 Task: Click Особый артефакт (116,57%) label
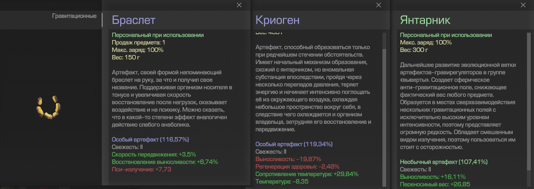coord(150,139)
